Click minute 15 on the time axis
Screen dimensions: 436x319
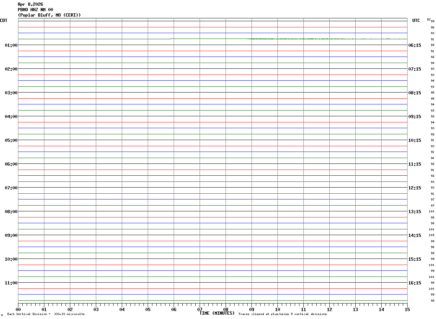coord(407,309)
